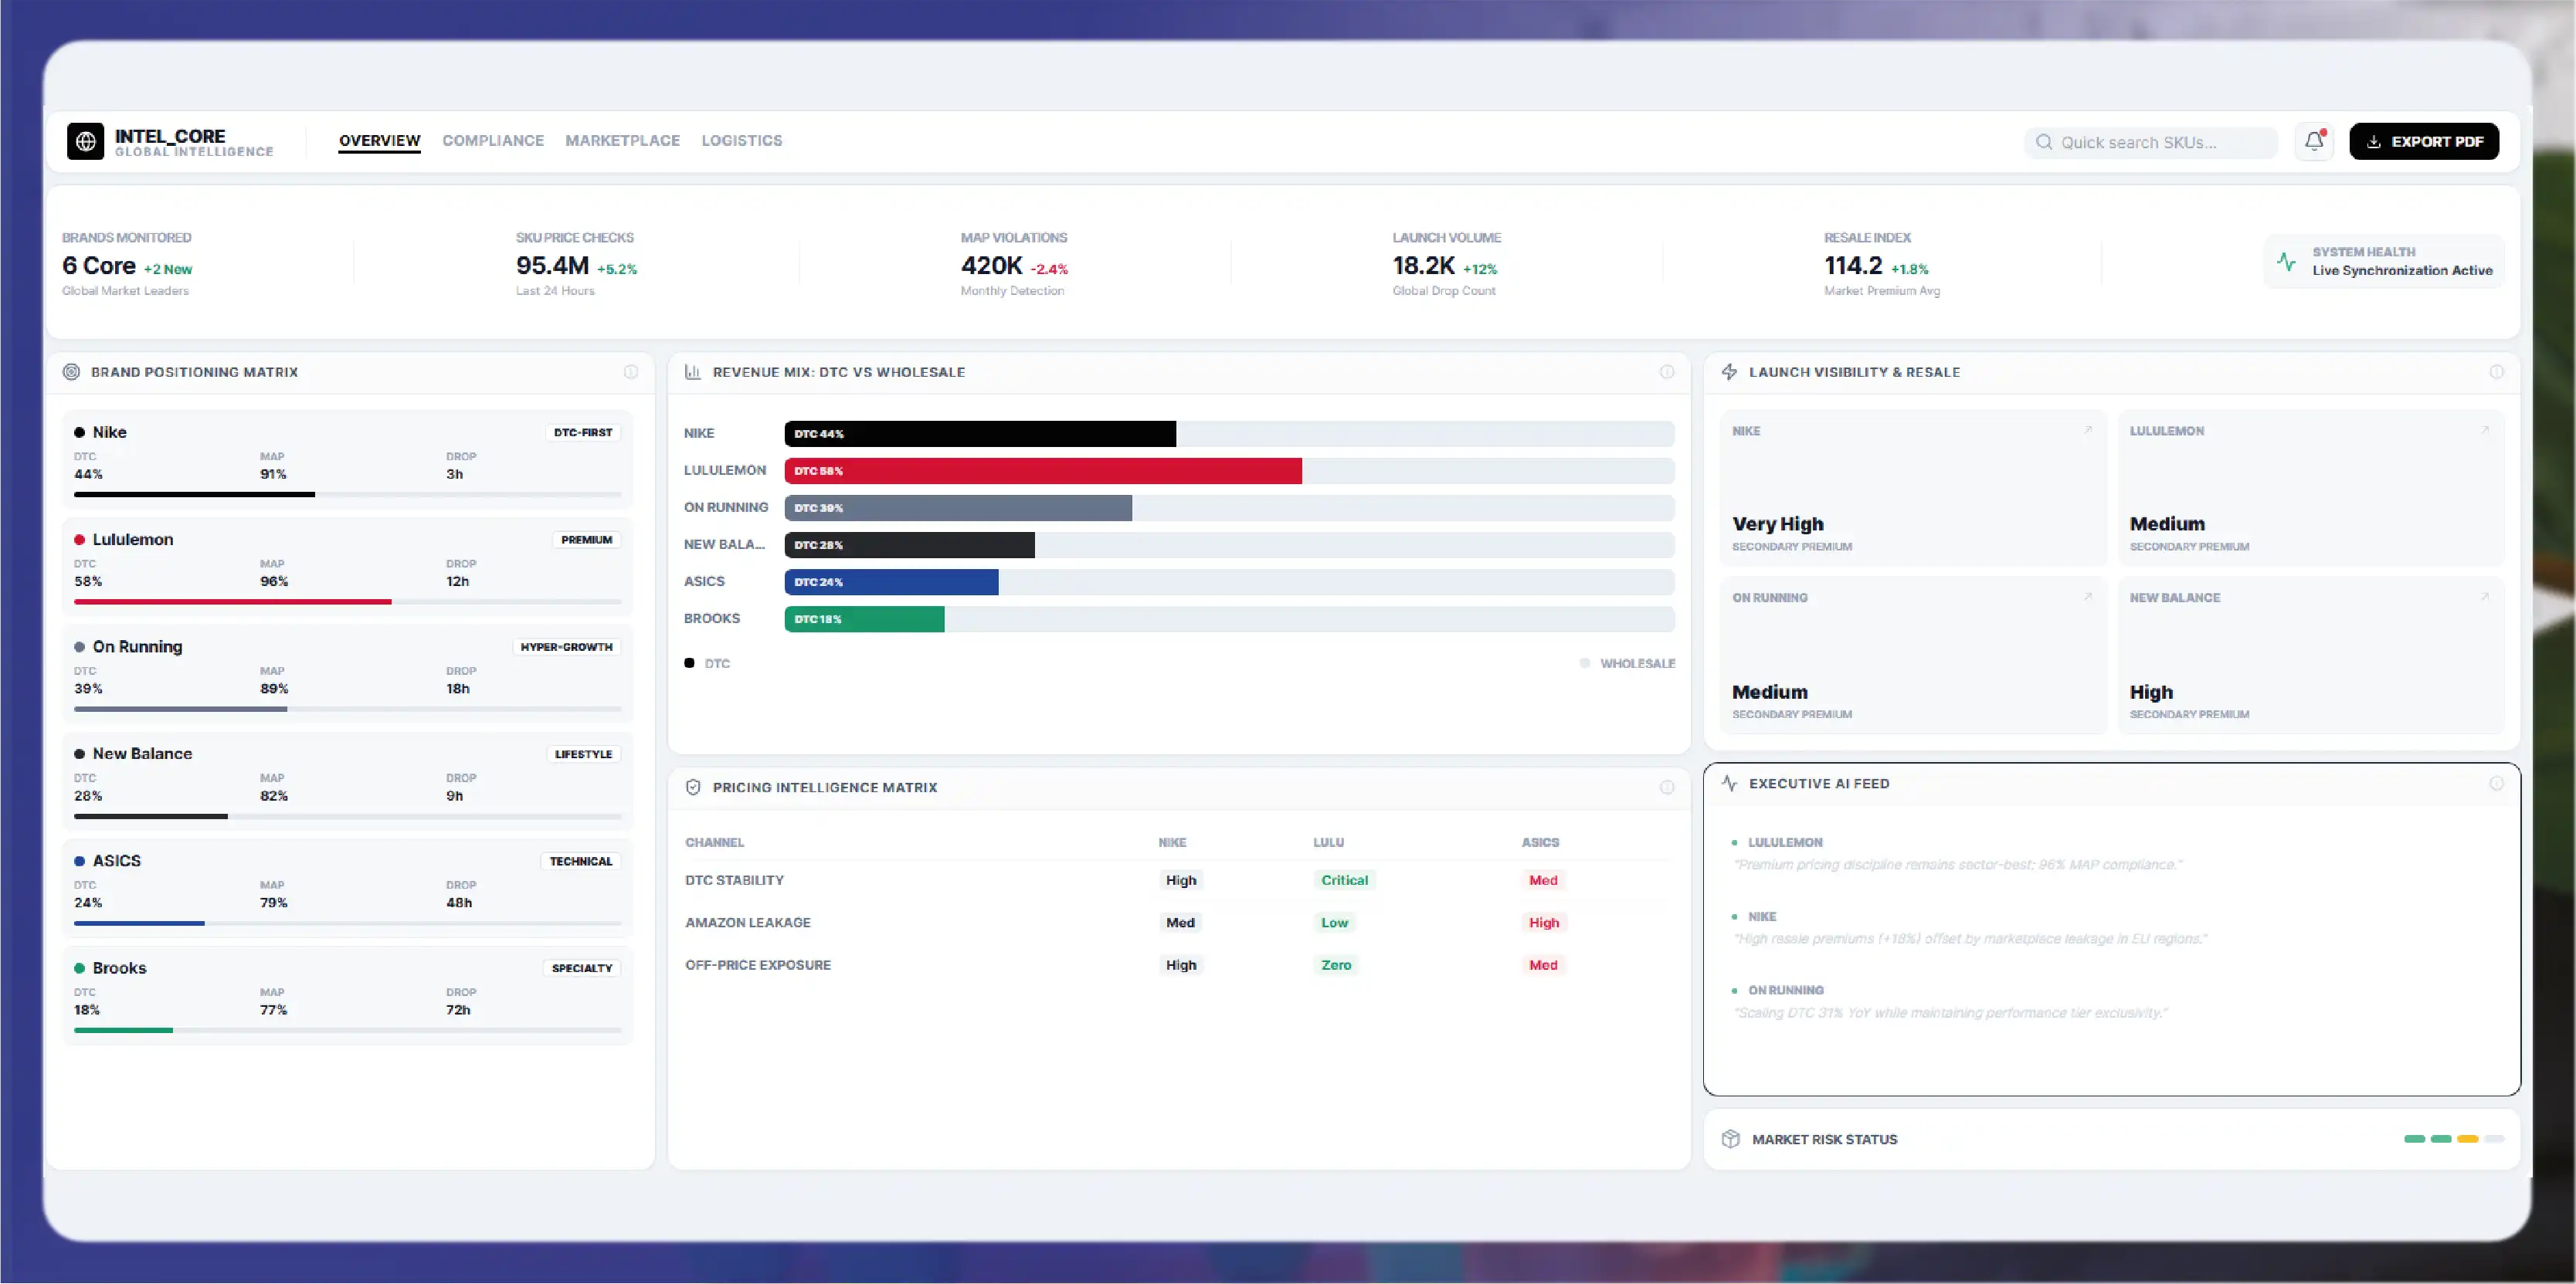
Task: Open the ON RUNNING entry in AI feed
Action: (1786, 991)
